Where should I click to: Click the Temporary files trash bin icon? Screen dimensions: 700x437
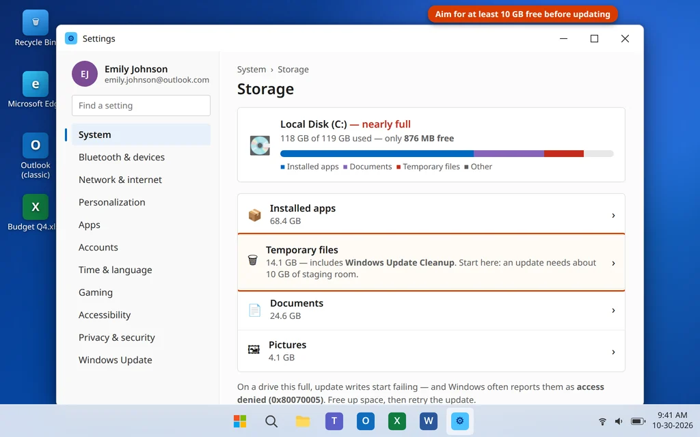(x=253, y=260)
